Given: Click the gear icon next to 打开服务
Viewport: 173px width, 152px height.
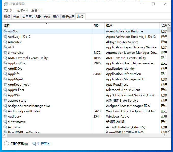Looking at the screenshot, I should coord(34,144).
